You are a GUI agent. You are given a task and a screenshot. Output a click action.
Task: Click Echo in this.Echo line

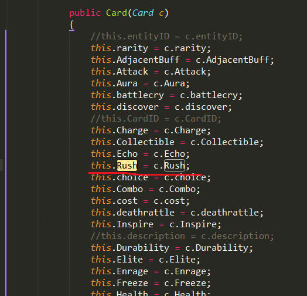pyautogui.click(x=127, y=154)
